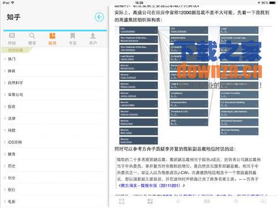Select the 历史 category row
Viewport: 278px width, 208px height.
point(54,166)
